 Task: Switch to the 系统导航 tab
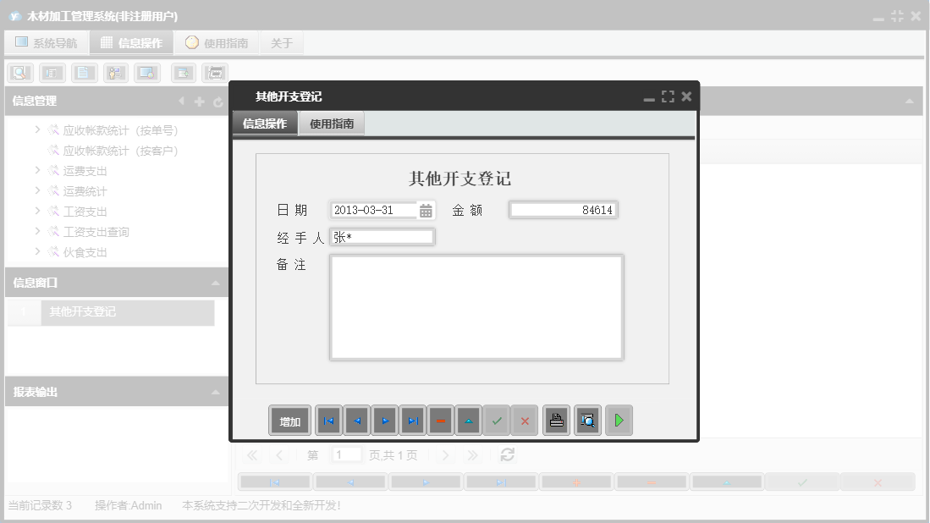coord(47,41)
